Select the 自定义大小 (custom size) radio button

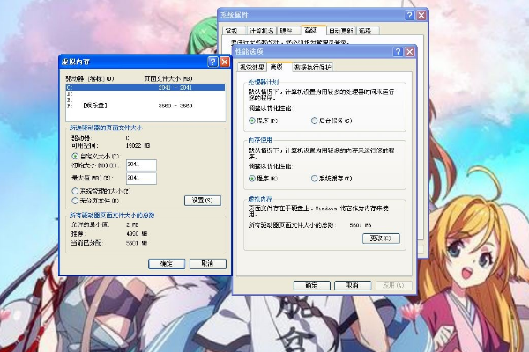(x=75, y=156)
